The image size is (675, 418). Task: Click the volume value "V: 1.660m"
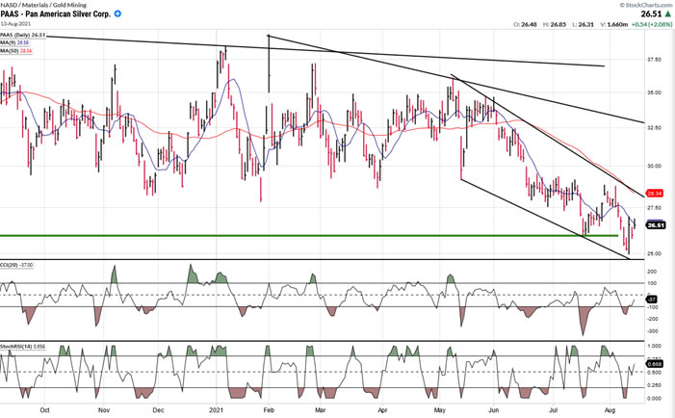pos(613,24)
